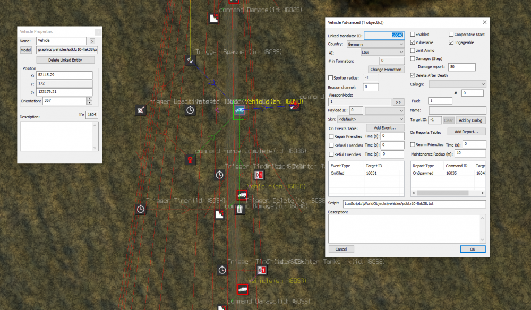Enable the Repair Friendlies checkbox
Image resolution: width=531 pixels, height=310 pixels.
tap(331, 136)
